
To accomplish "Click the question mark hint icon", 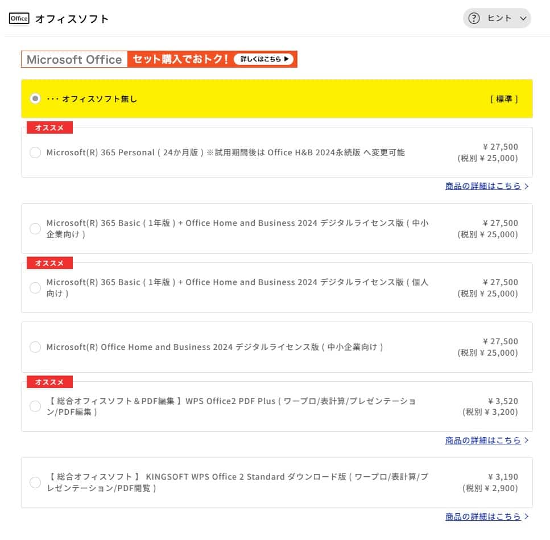I will (x=474, y=18).
